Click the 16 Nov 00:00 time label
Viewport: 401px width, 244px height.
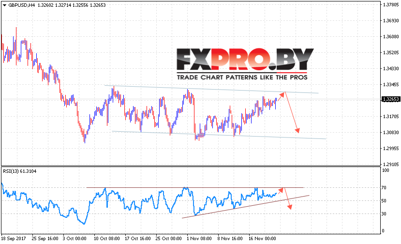point(262,238)
